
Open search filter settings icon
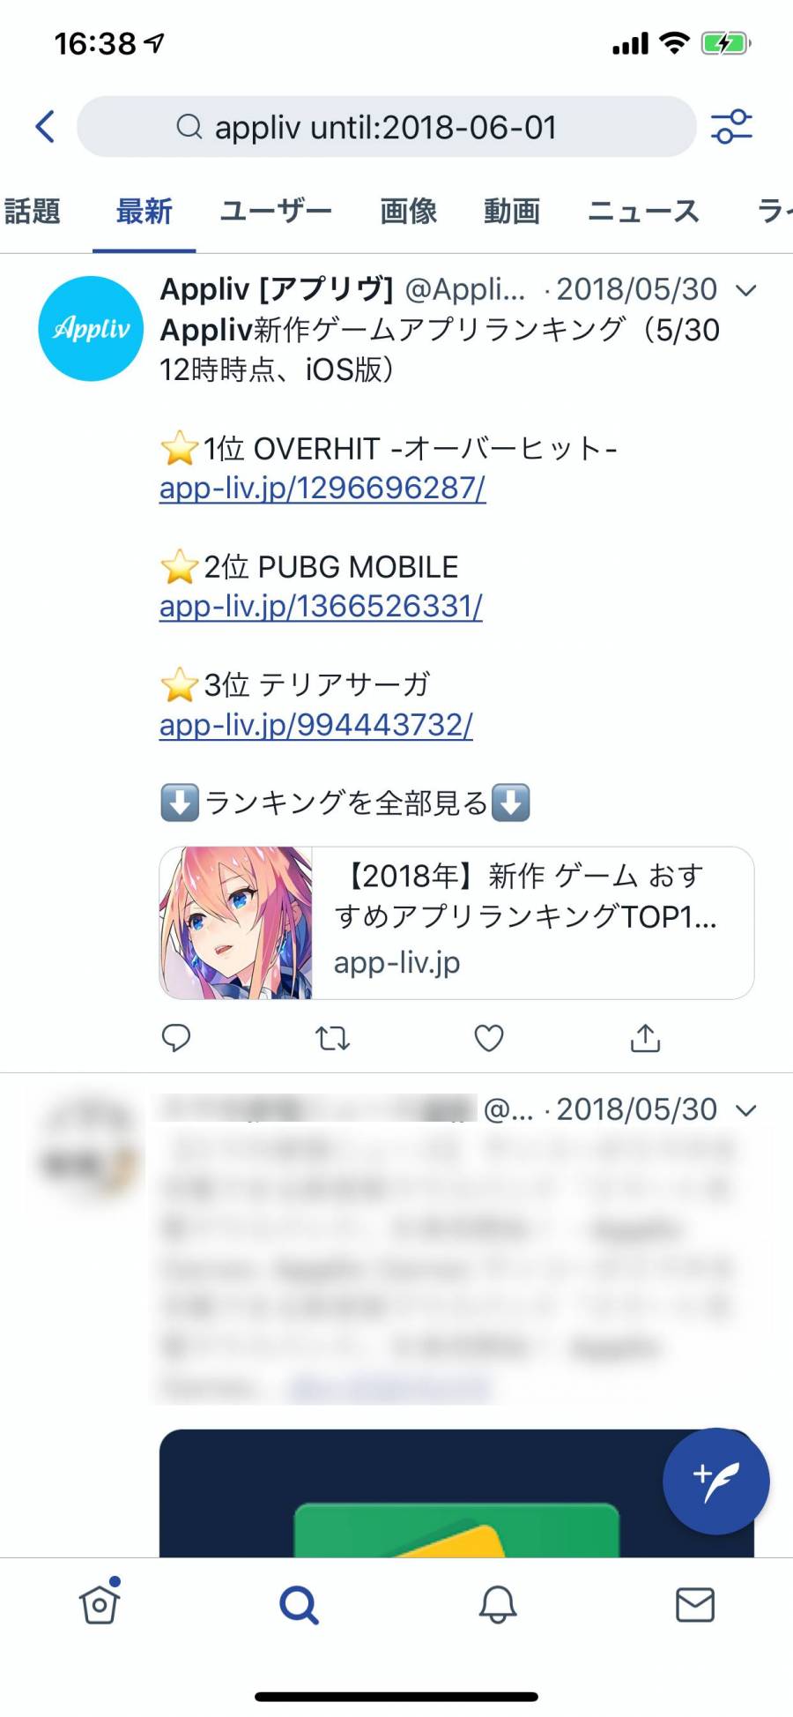(x=731, y=126)
